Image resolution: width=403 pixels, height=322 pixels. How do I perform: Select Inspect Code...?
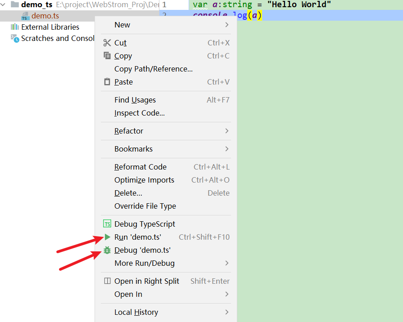[x=166, y=113]
